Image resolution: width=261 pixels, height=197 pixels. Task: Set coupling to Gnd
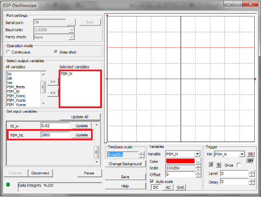click(180, 187)
